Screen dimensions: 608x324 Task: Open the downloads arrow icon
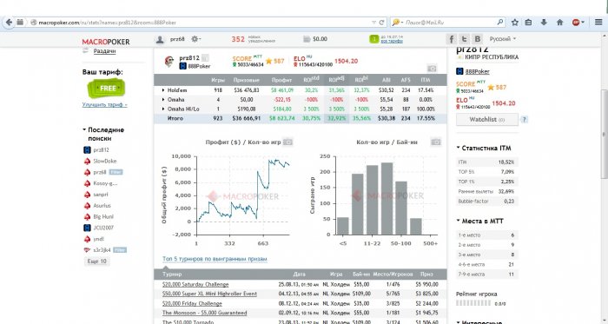point(544,23)
